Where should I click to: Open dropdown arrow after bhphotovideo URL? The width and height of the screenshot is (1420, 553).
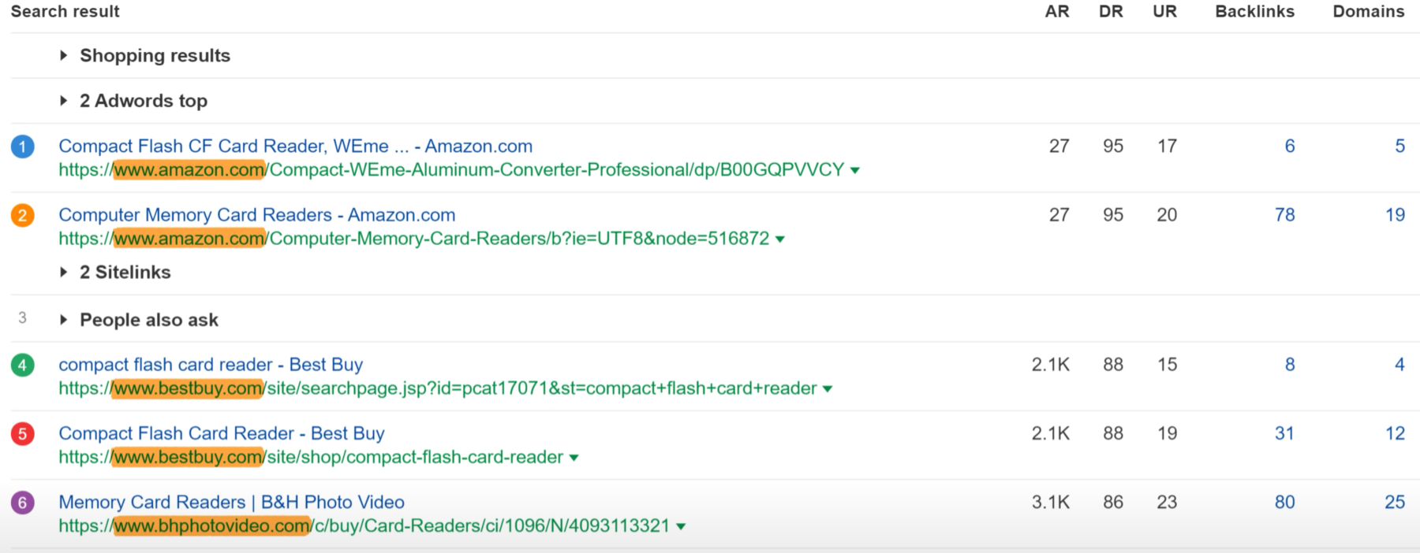pos(681,527)
